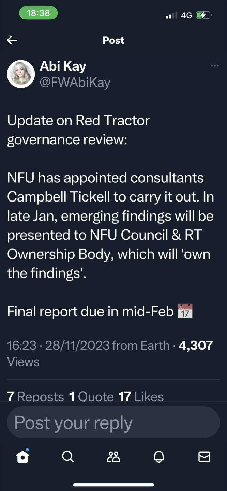The width and height of the screenshot is (227, 491).
Task: View the 17 Likes list
Action: [141, 397]
